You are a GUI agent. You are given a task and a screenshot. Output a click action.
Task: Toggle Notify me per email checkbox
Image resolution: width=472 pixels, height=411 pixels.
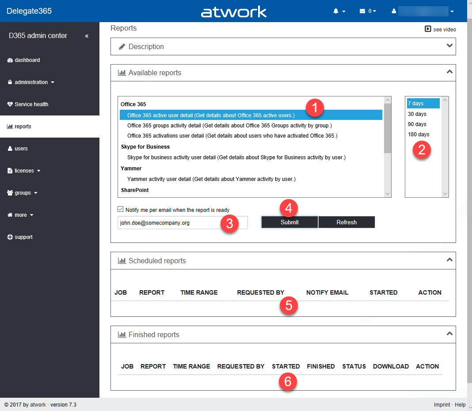[121, 209]
